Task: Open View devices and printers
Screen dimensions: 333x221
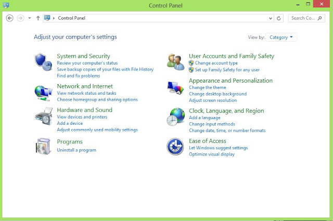Action: (82, 117)
